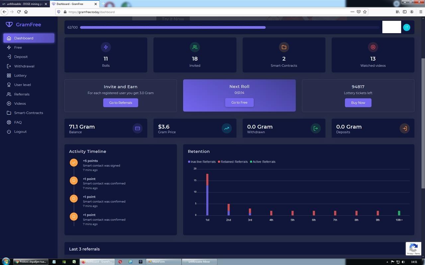Click the Logout power icon

(x=9, y=132)
